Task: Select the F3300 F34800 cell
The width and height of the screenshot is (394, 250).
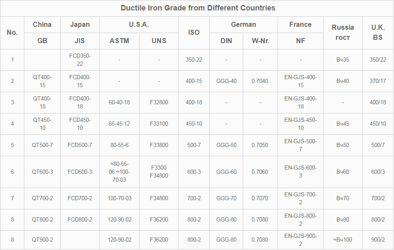Action: click(x=159, y=172)
